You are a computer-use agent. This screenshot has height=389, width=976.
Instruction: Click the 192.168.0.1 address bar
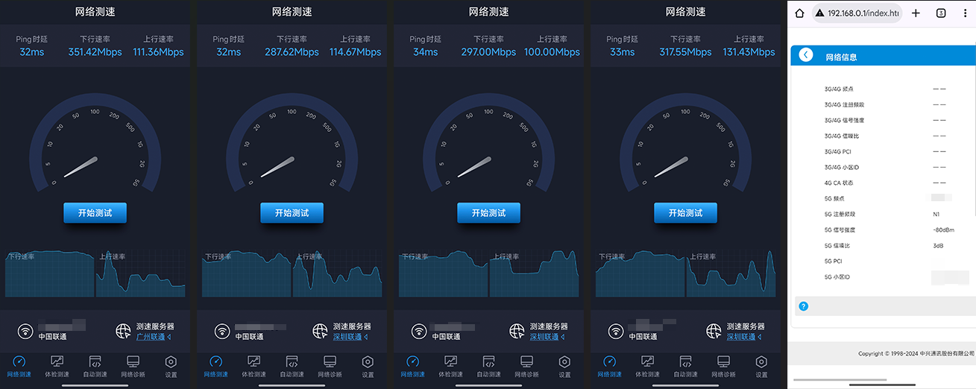857,13
